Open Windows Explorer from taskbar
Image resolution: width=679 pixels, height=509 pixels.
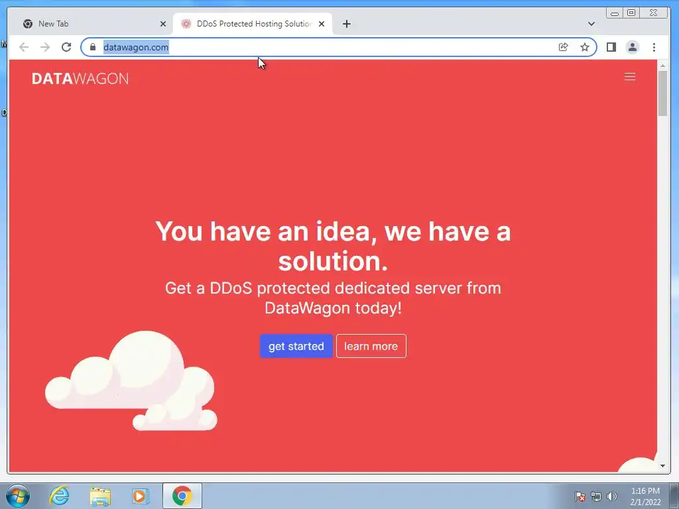[100, 496]
